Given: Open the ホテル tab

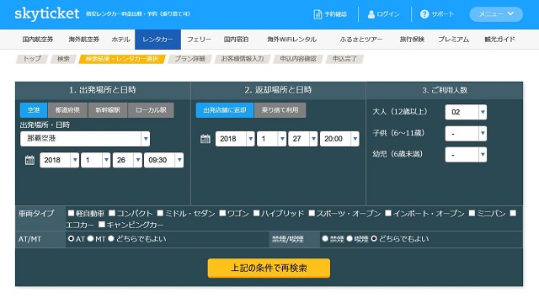Looking at the screenshot, I should click(121, 40).
